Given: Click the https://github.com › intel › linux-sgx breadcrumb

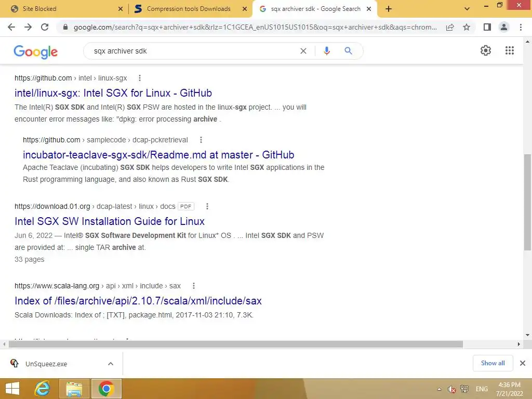Looking at the screenshot, I should (71, 78).
